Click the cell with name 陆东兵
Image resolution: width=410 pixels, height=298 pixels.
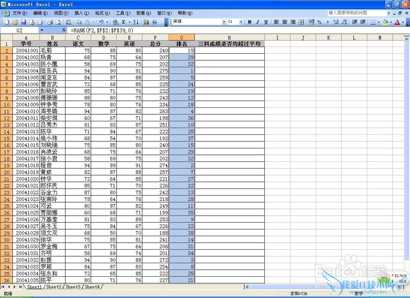(52, 71)
